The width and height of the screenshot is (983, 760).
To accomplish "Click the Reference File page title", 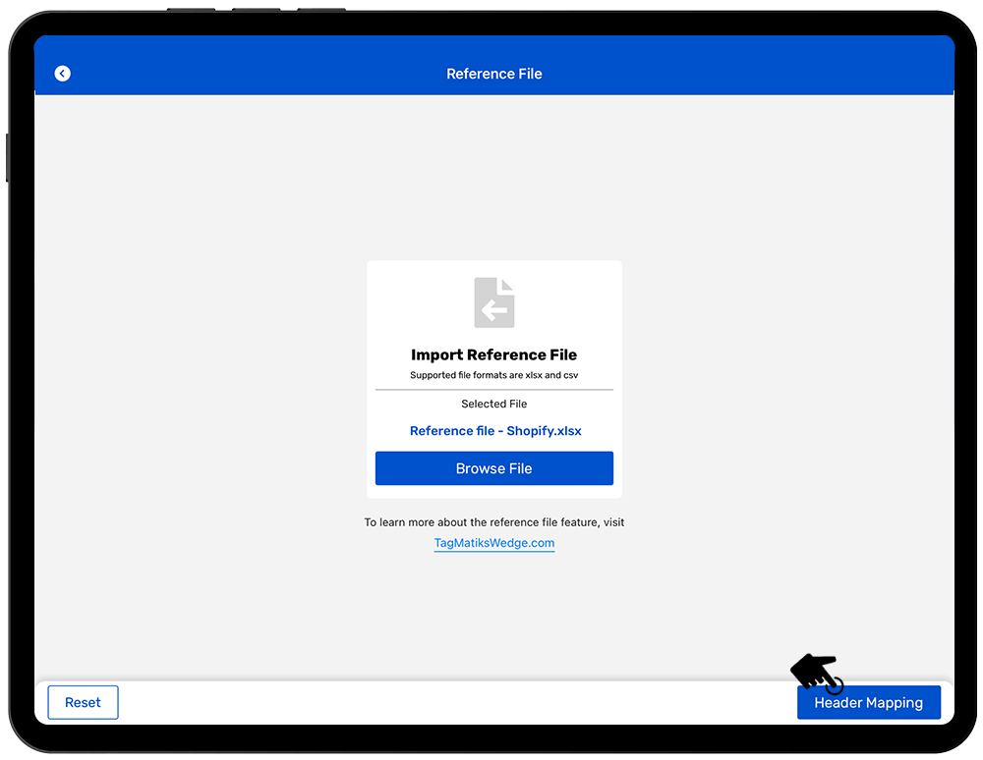I will 494,74.
